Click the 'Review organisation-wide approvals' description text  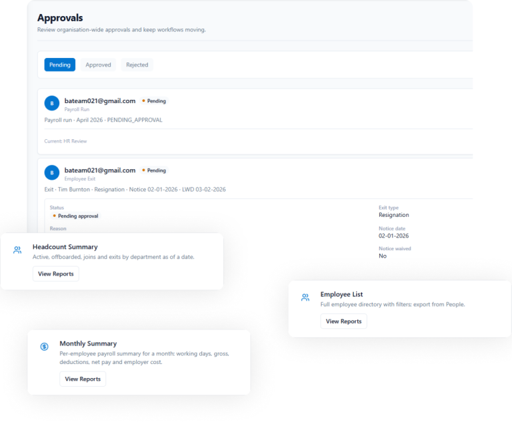pos(121,30)
